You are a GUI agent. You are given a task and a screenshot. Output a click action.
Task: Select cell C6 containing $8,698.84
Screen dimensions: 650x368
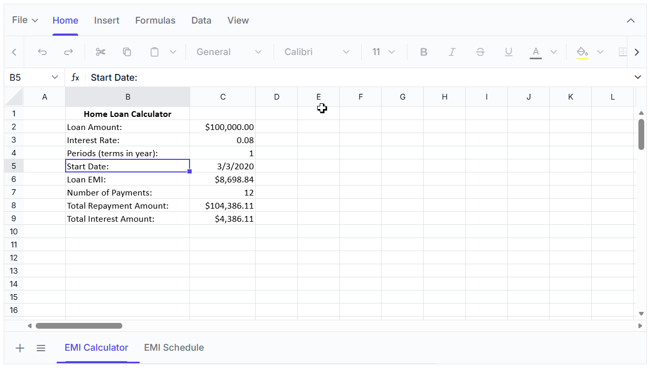pyautogui.click(x=223, y=179)
